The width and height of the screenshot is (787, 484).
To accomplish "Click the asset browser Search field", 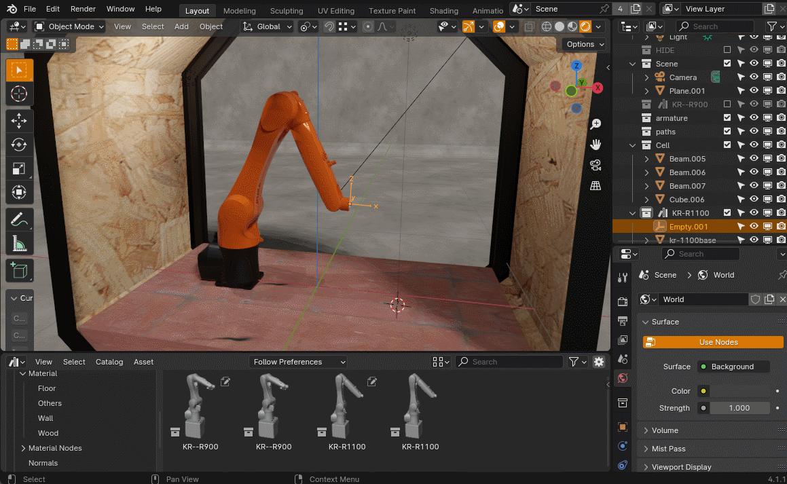I will pos(509,362).
